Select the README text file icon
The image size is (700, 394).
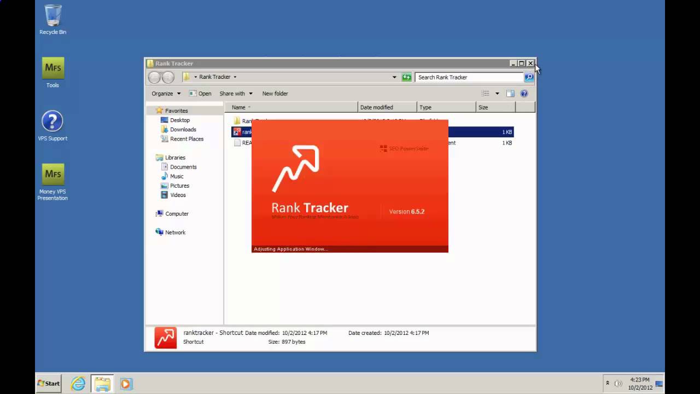237,143
